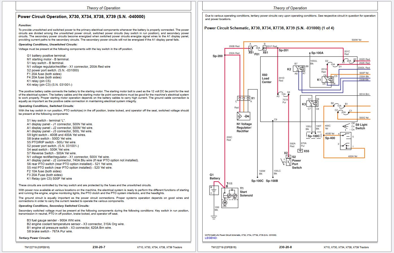
Task: Click the S2 power port switch symbol
Action: (x=288, y=162)
